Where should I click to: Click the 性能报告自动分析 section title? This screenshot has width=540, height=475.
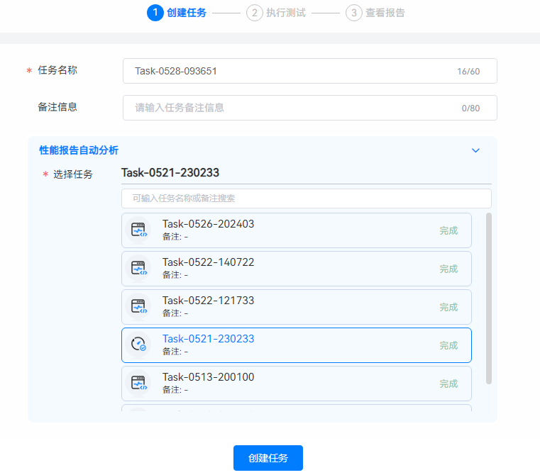coord(79,150)
